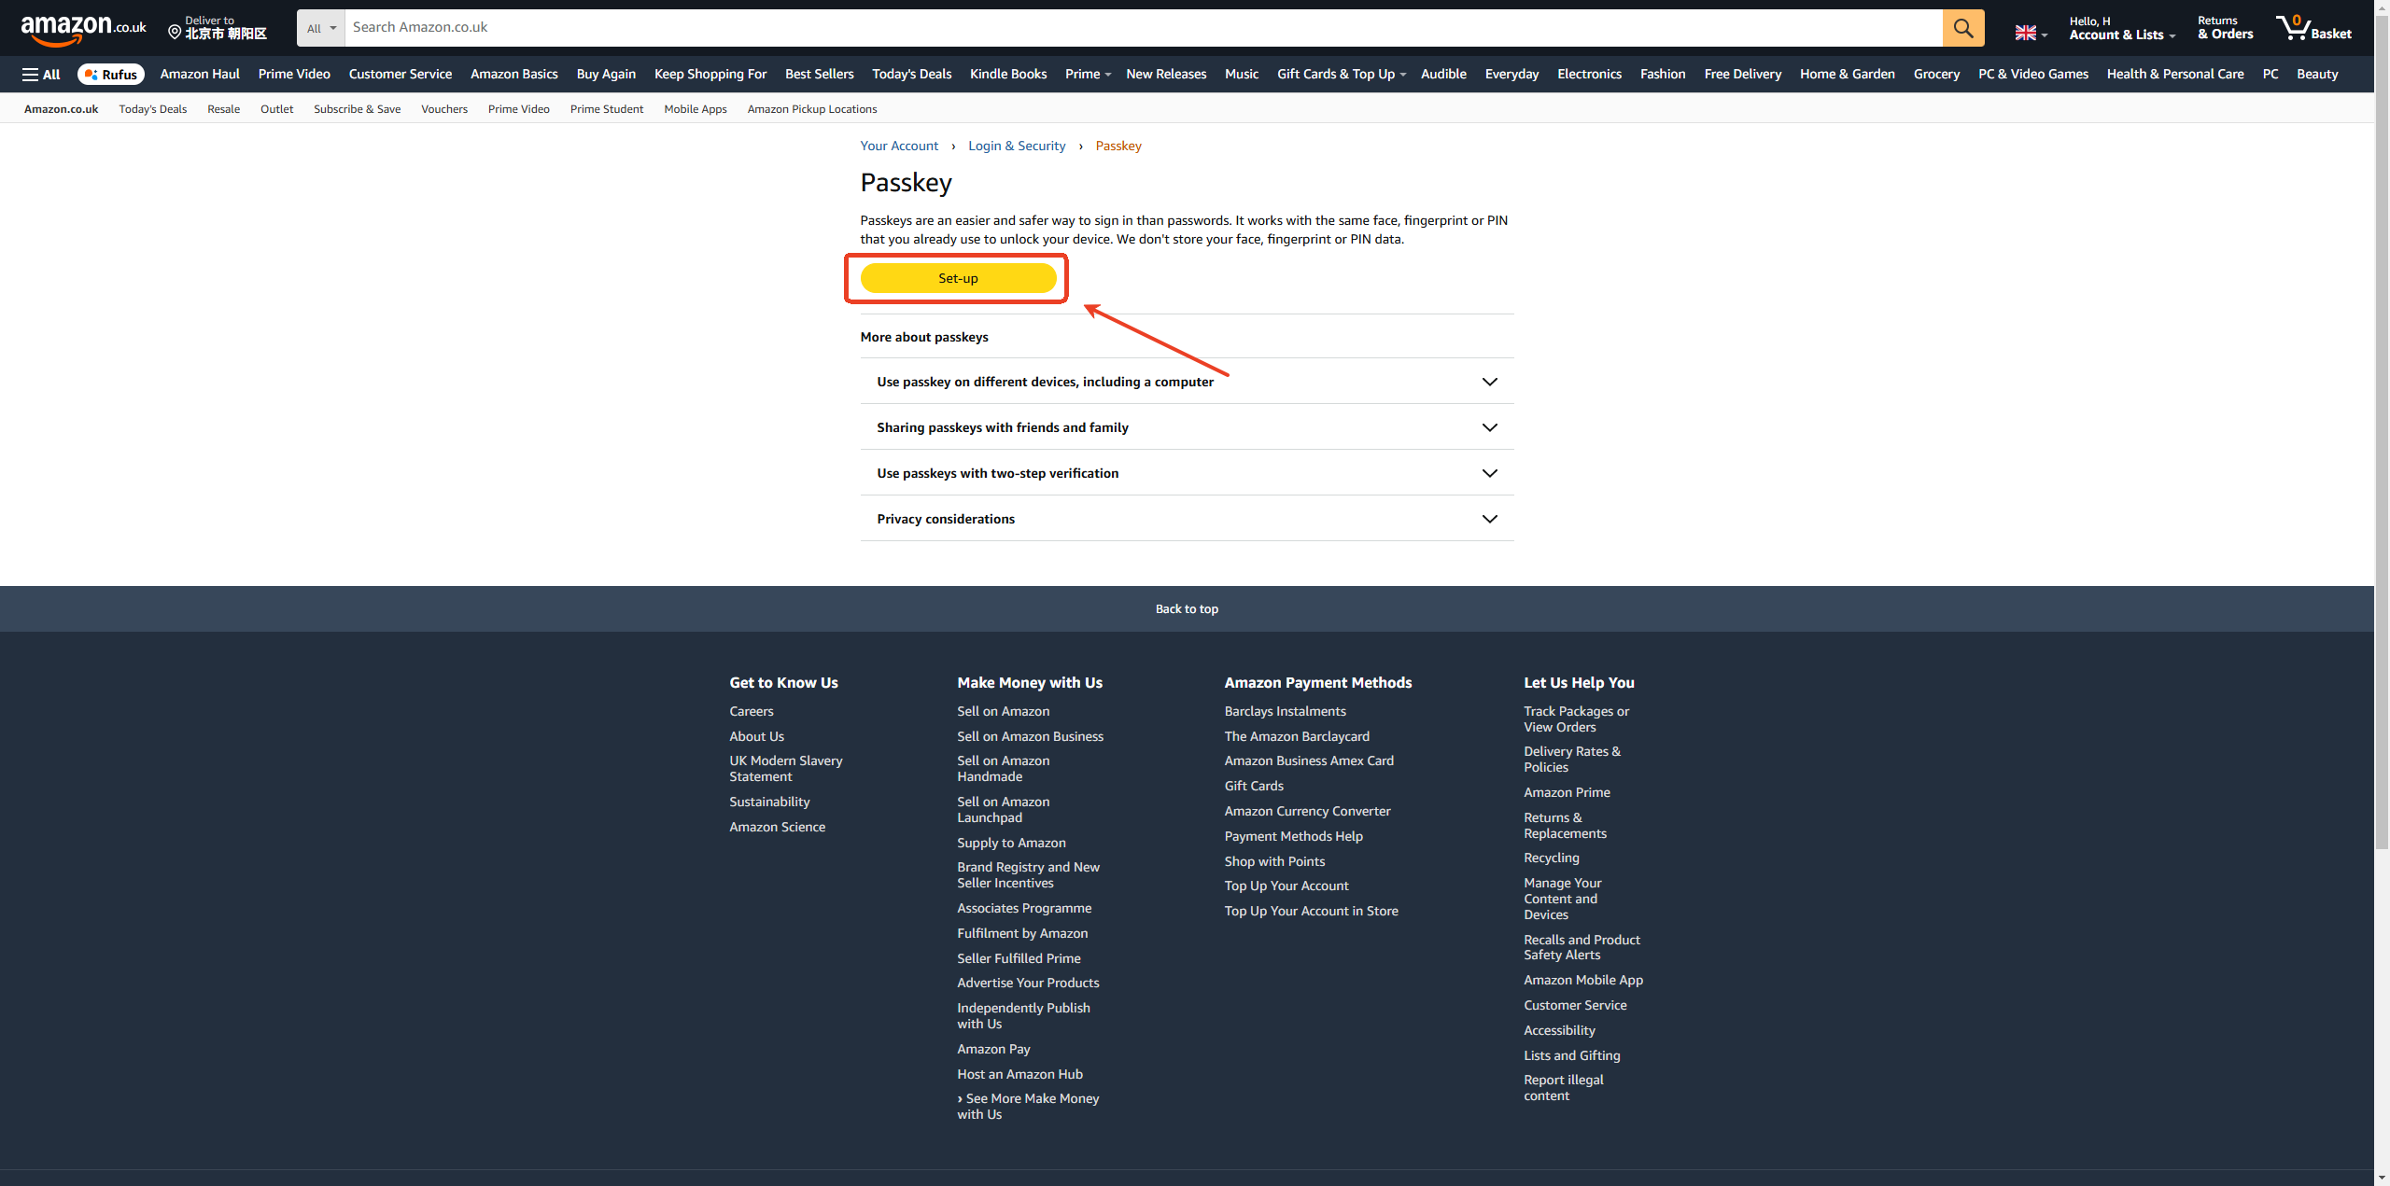Open Outlet in the subnav
The image size is (2390, 1186).
pyautogui.click(x=276, y=109)
